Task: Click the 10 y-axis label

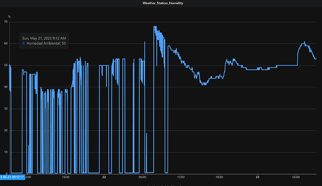Action: click(x=6, y=152)
